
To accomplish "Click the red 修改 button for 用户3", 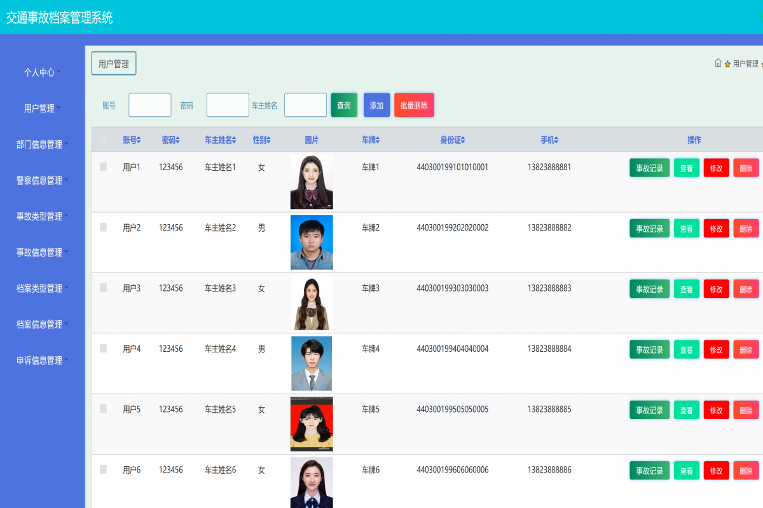I will coord(716,289).
